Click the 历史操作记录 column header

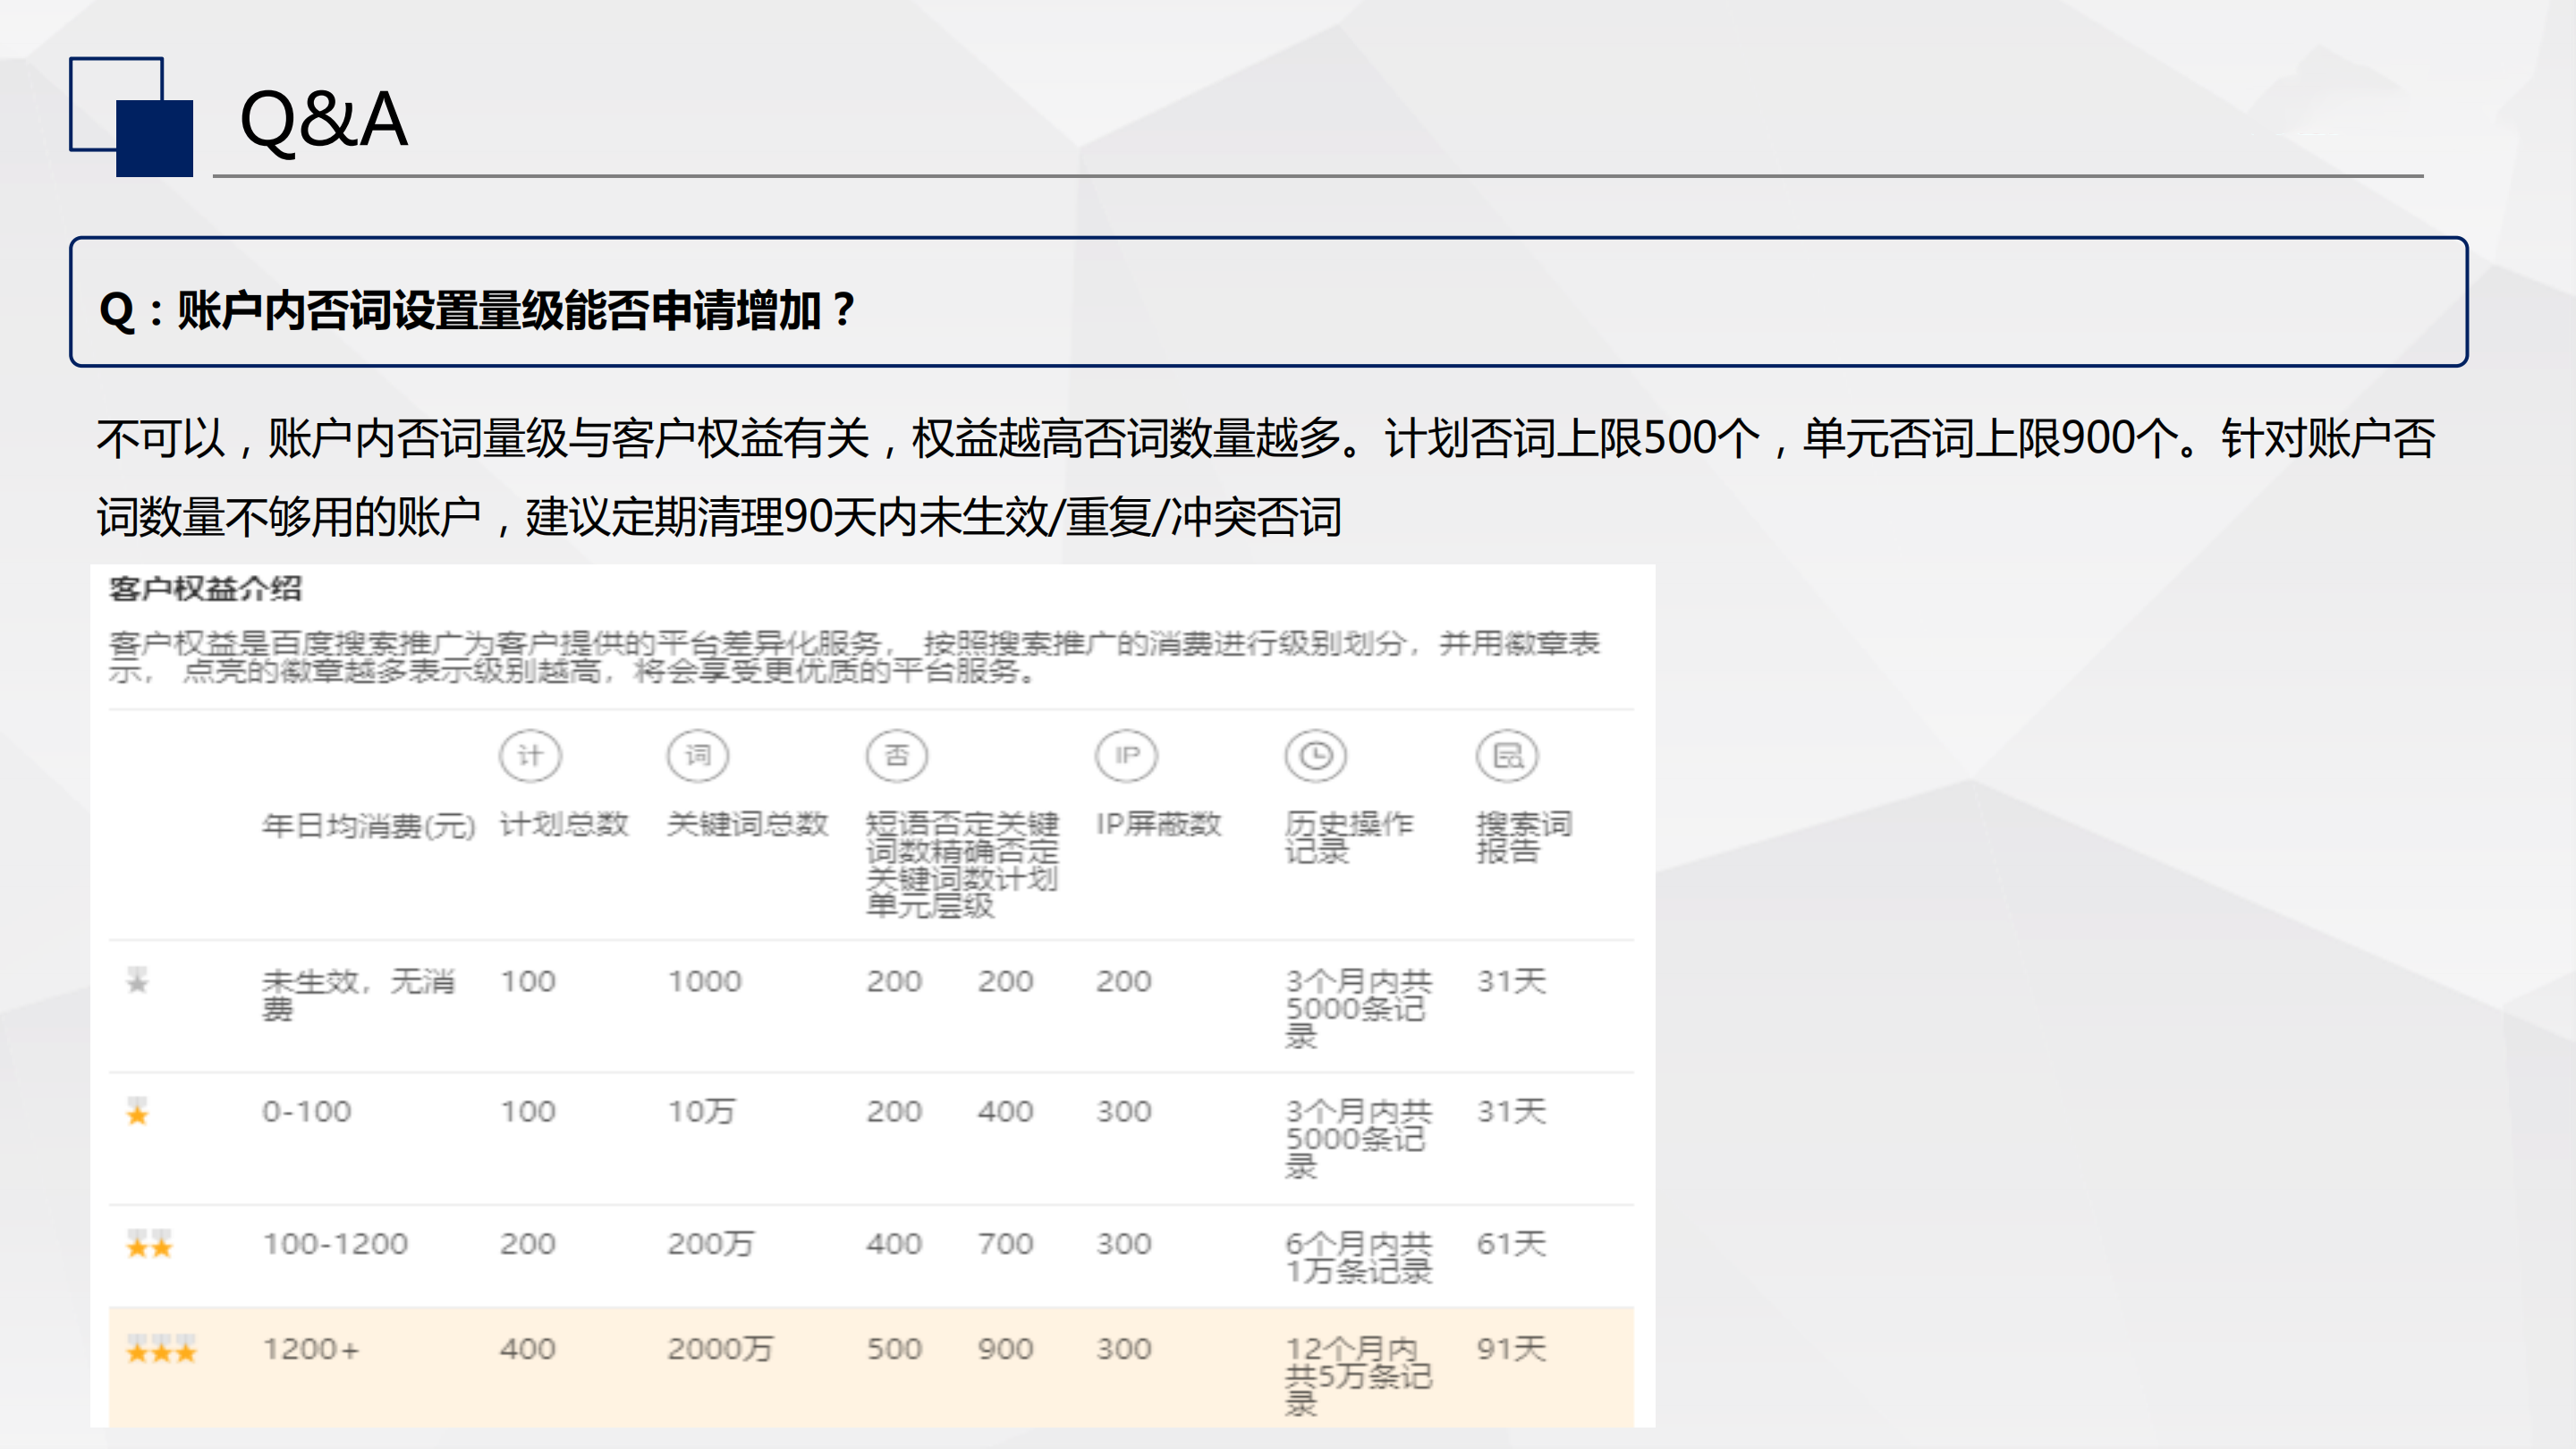pos(1349,838)
